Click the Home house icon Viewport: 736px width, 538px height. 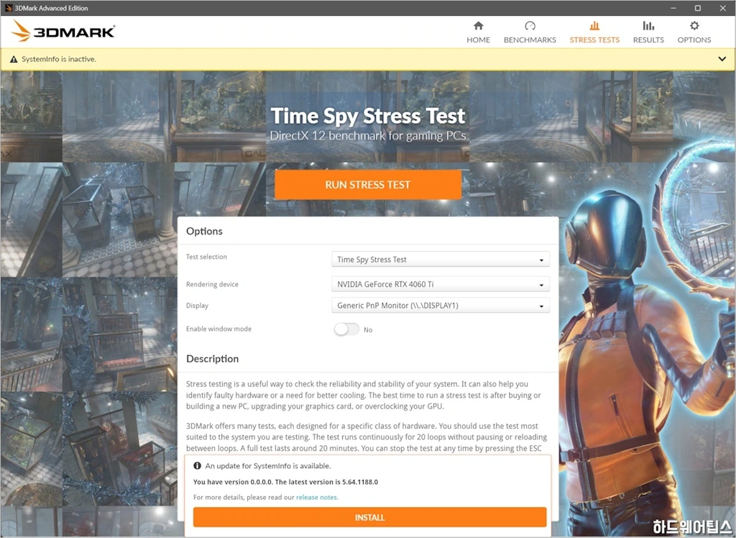point(478,25)
